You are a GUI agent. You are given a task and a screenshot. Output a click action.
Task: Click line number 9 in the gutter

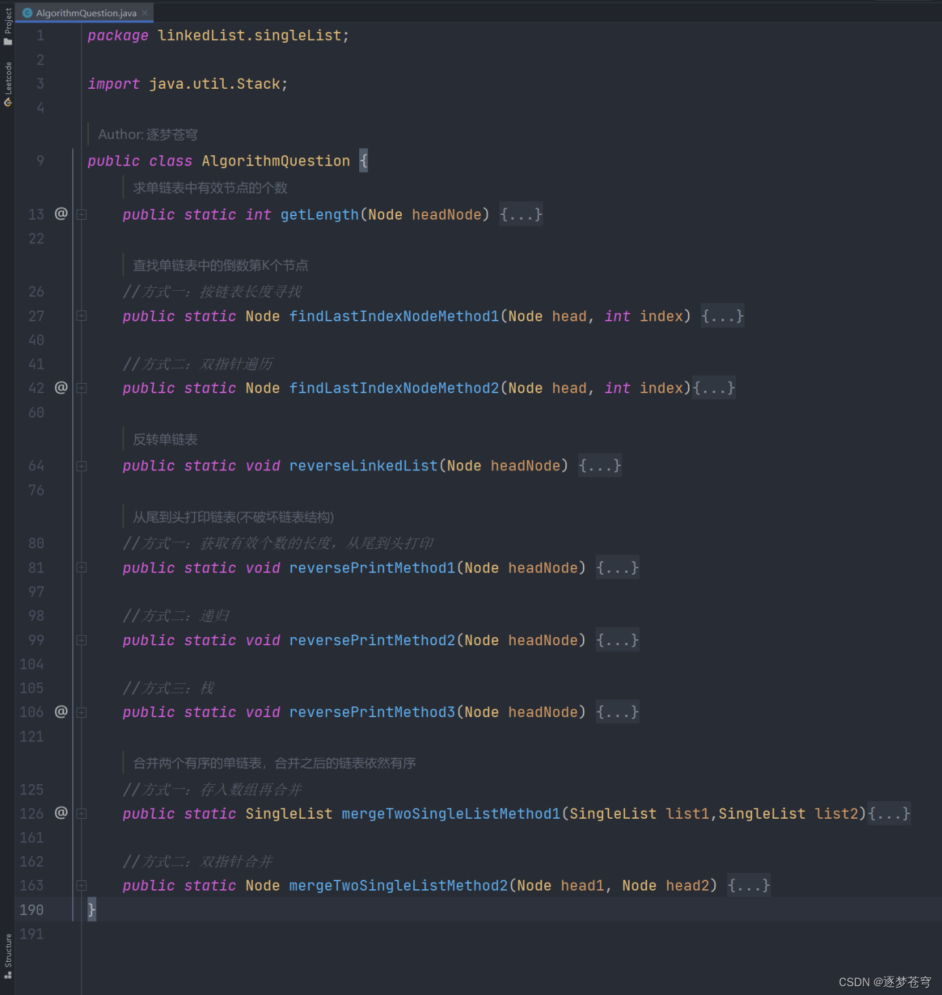40,161
